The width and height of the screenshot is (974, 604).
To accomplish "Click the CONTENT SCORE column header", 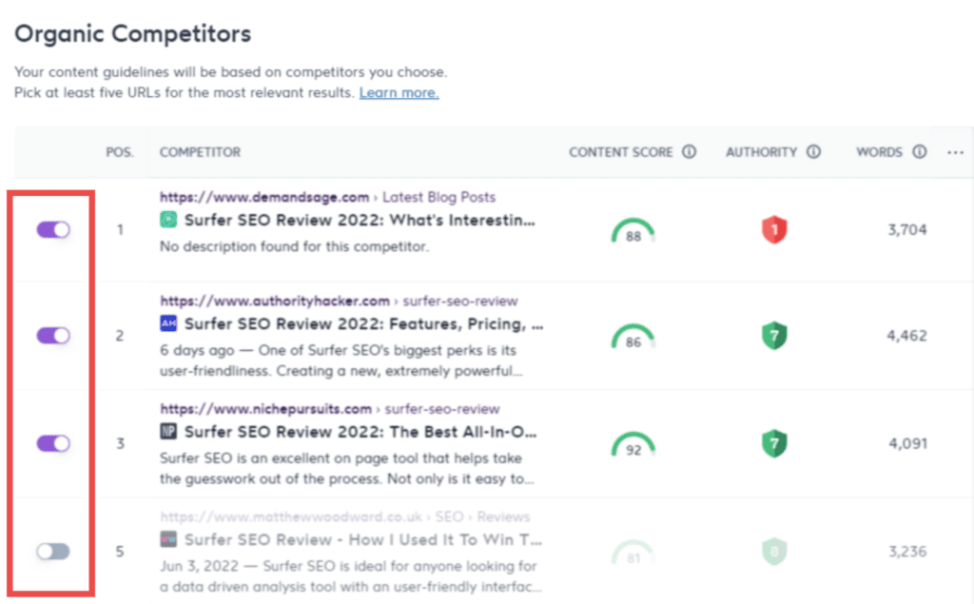I will pos(620,152).
